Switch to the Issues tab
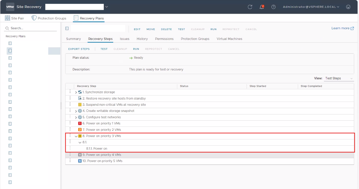 point(124,39)
